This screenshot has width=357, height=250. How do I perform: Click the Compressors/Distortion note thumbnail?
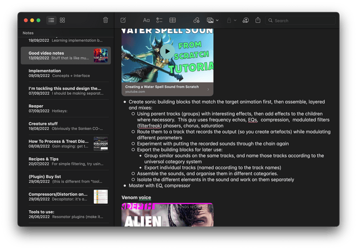pos(100,196)
